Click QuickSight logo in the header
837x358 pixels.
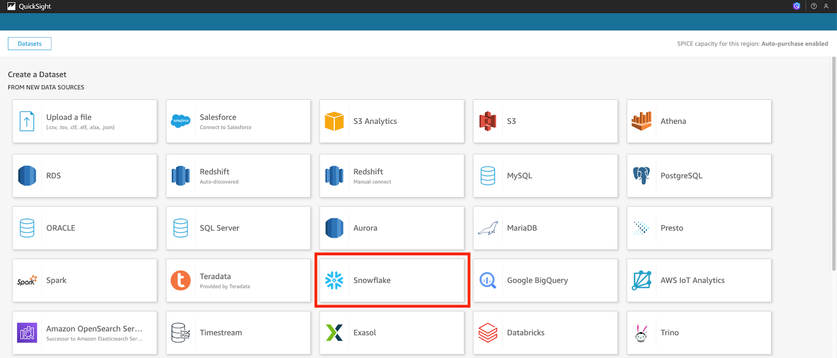pos(29,6)
